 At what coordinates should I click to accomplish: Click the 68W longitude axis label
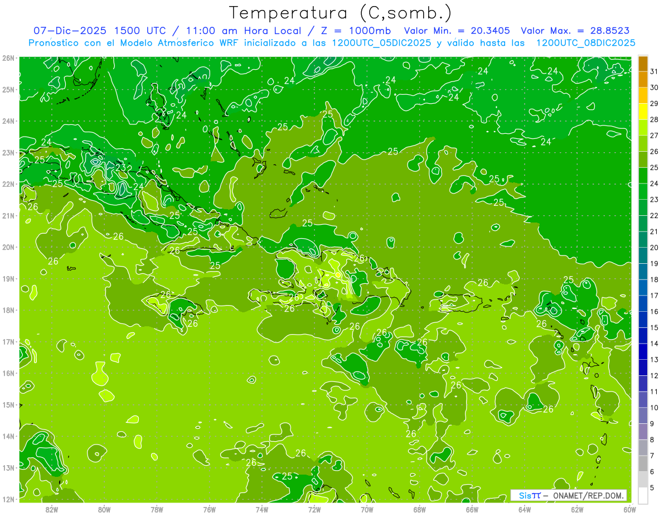point(420,509)
